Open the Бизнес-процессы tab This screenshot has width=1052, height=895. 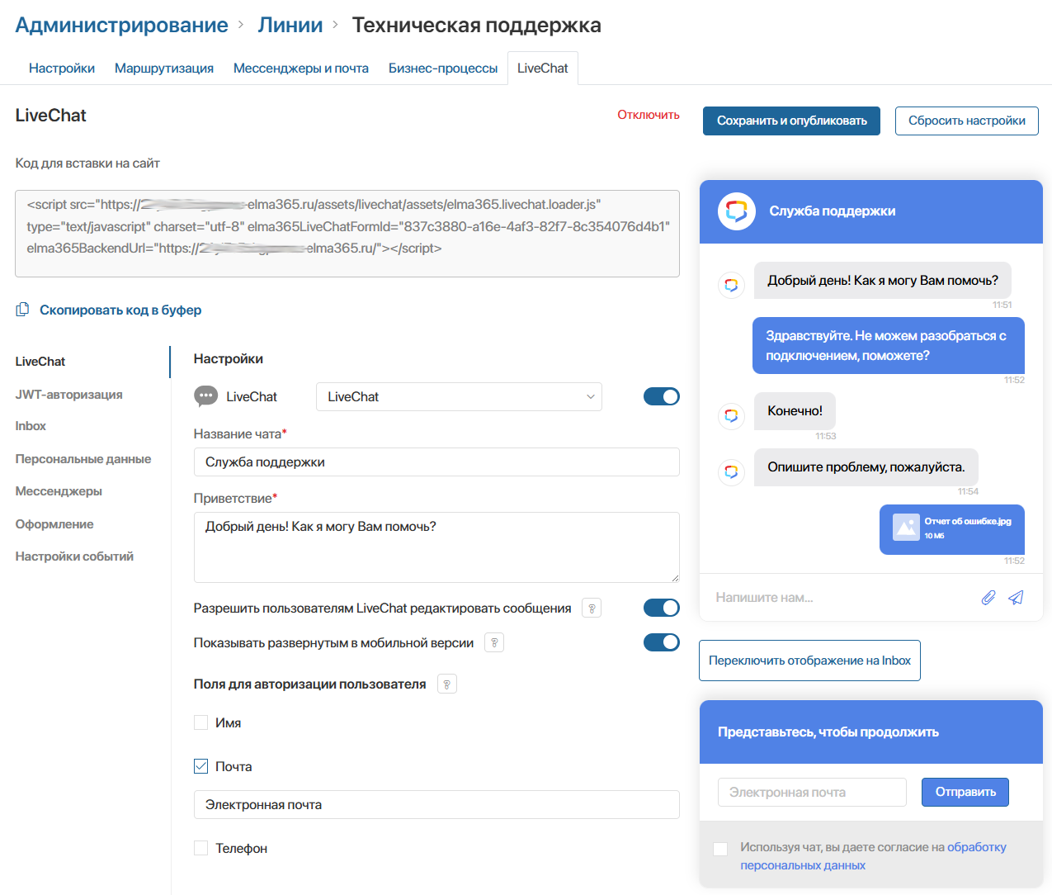[x=443, y=69]
